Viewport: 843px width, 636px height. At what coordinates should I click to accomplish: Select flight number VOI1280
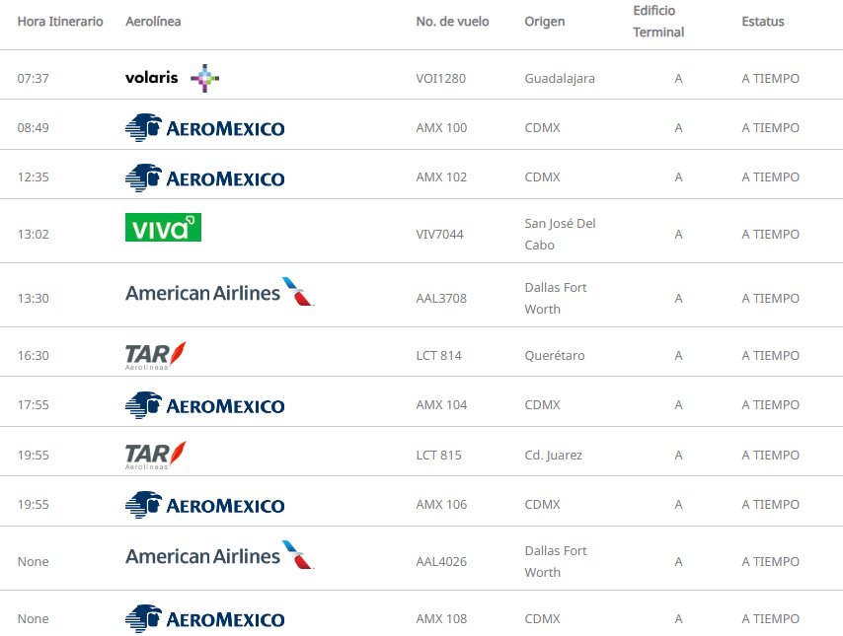coord(441,79)
